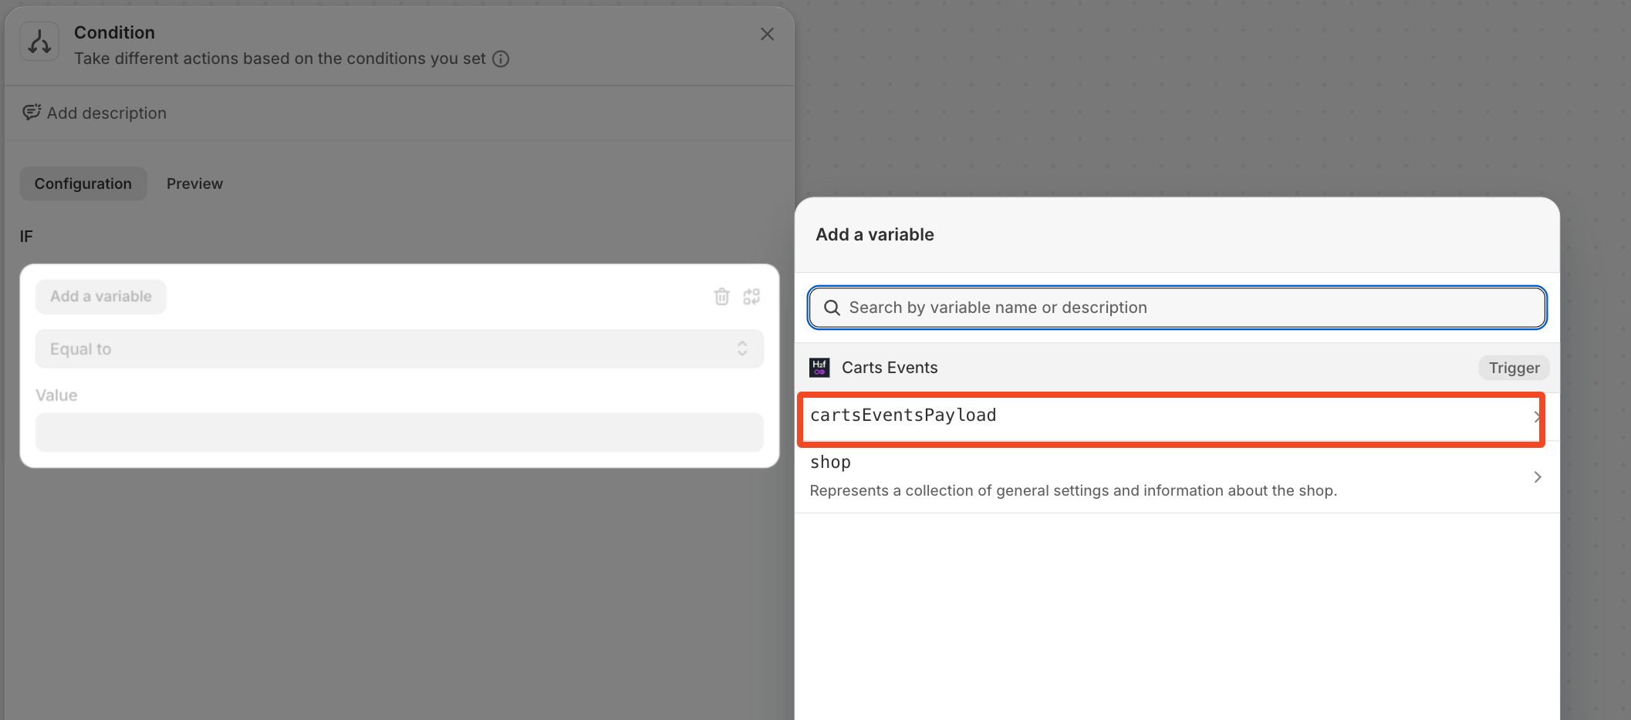Click the Trigger badge
This screenshot has width=1631, height=720.
pos(1514,368)
